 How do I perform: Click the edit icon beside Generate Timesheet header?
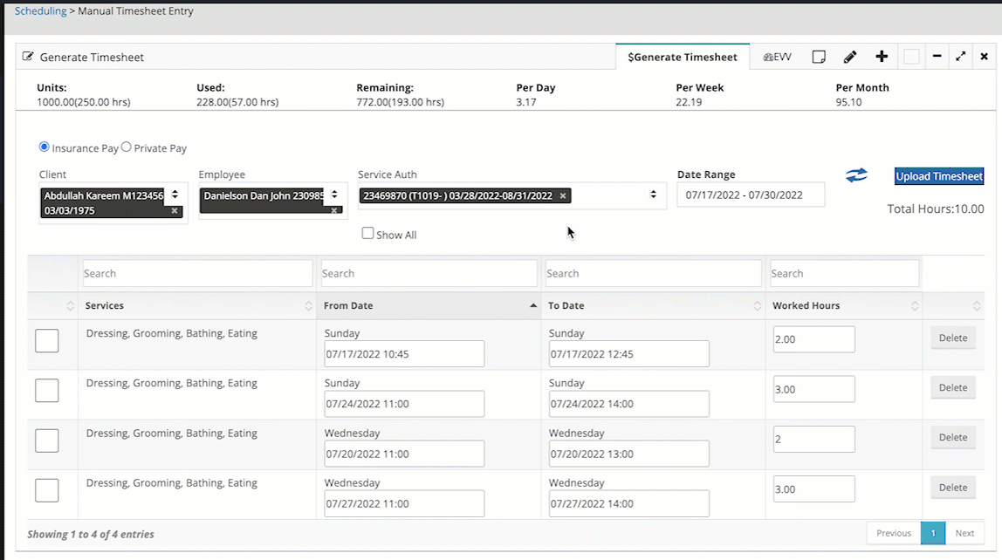click(27, 55)
